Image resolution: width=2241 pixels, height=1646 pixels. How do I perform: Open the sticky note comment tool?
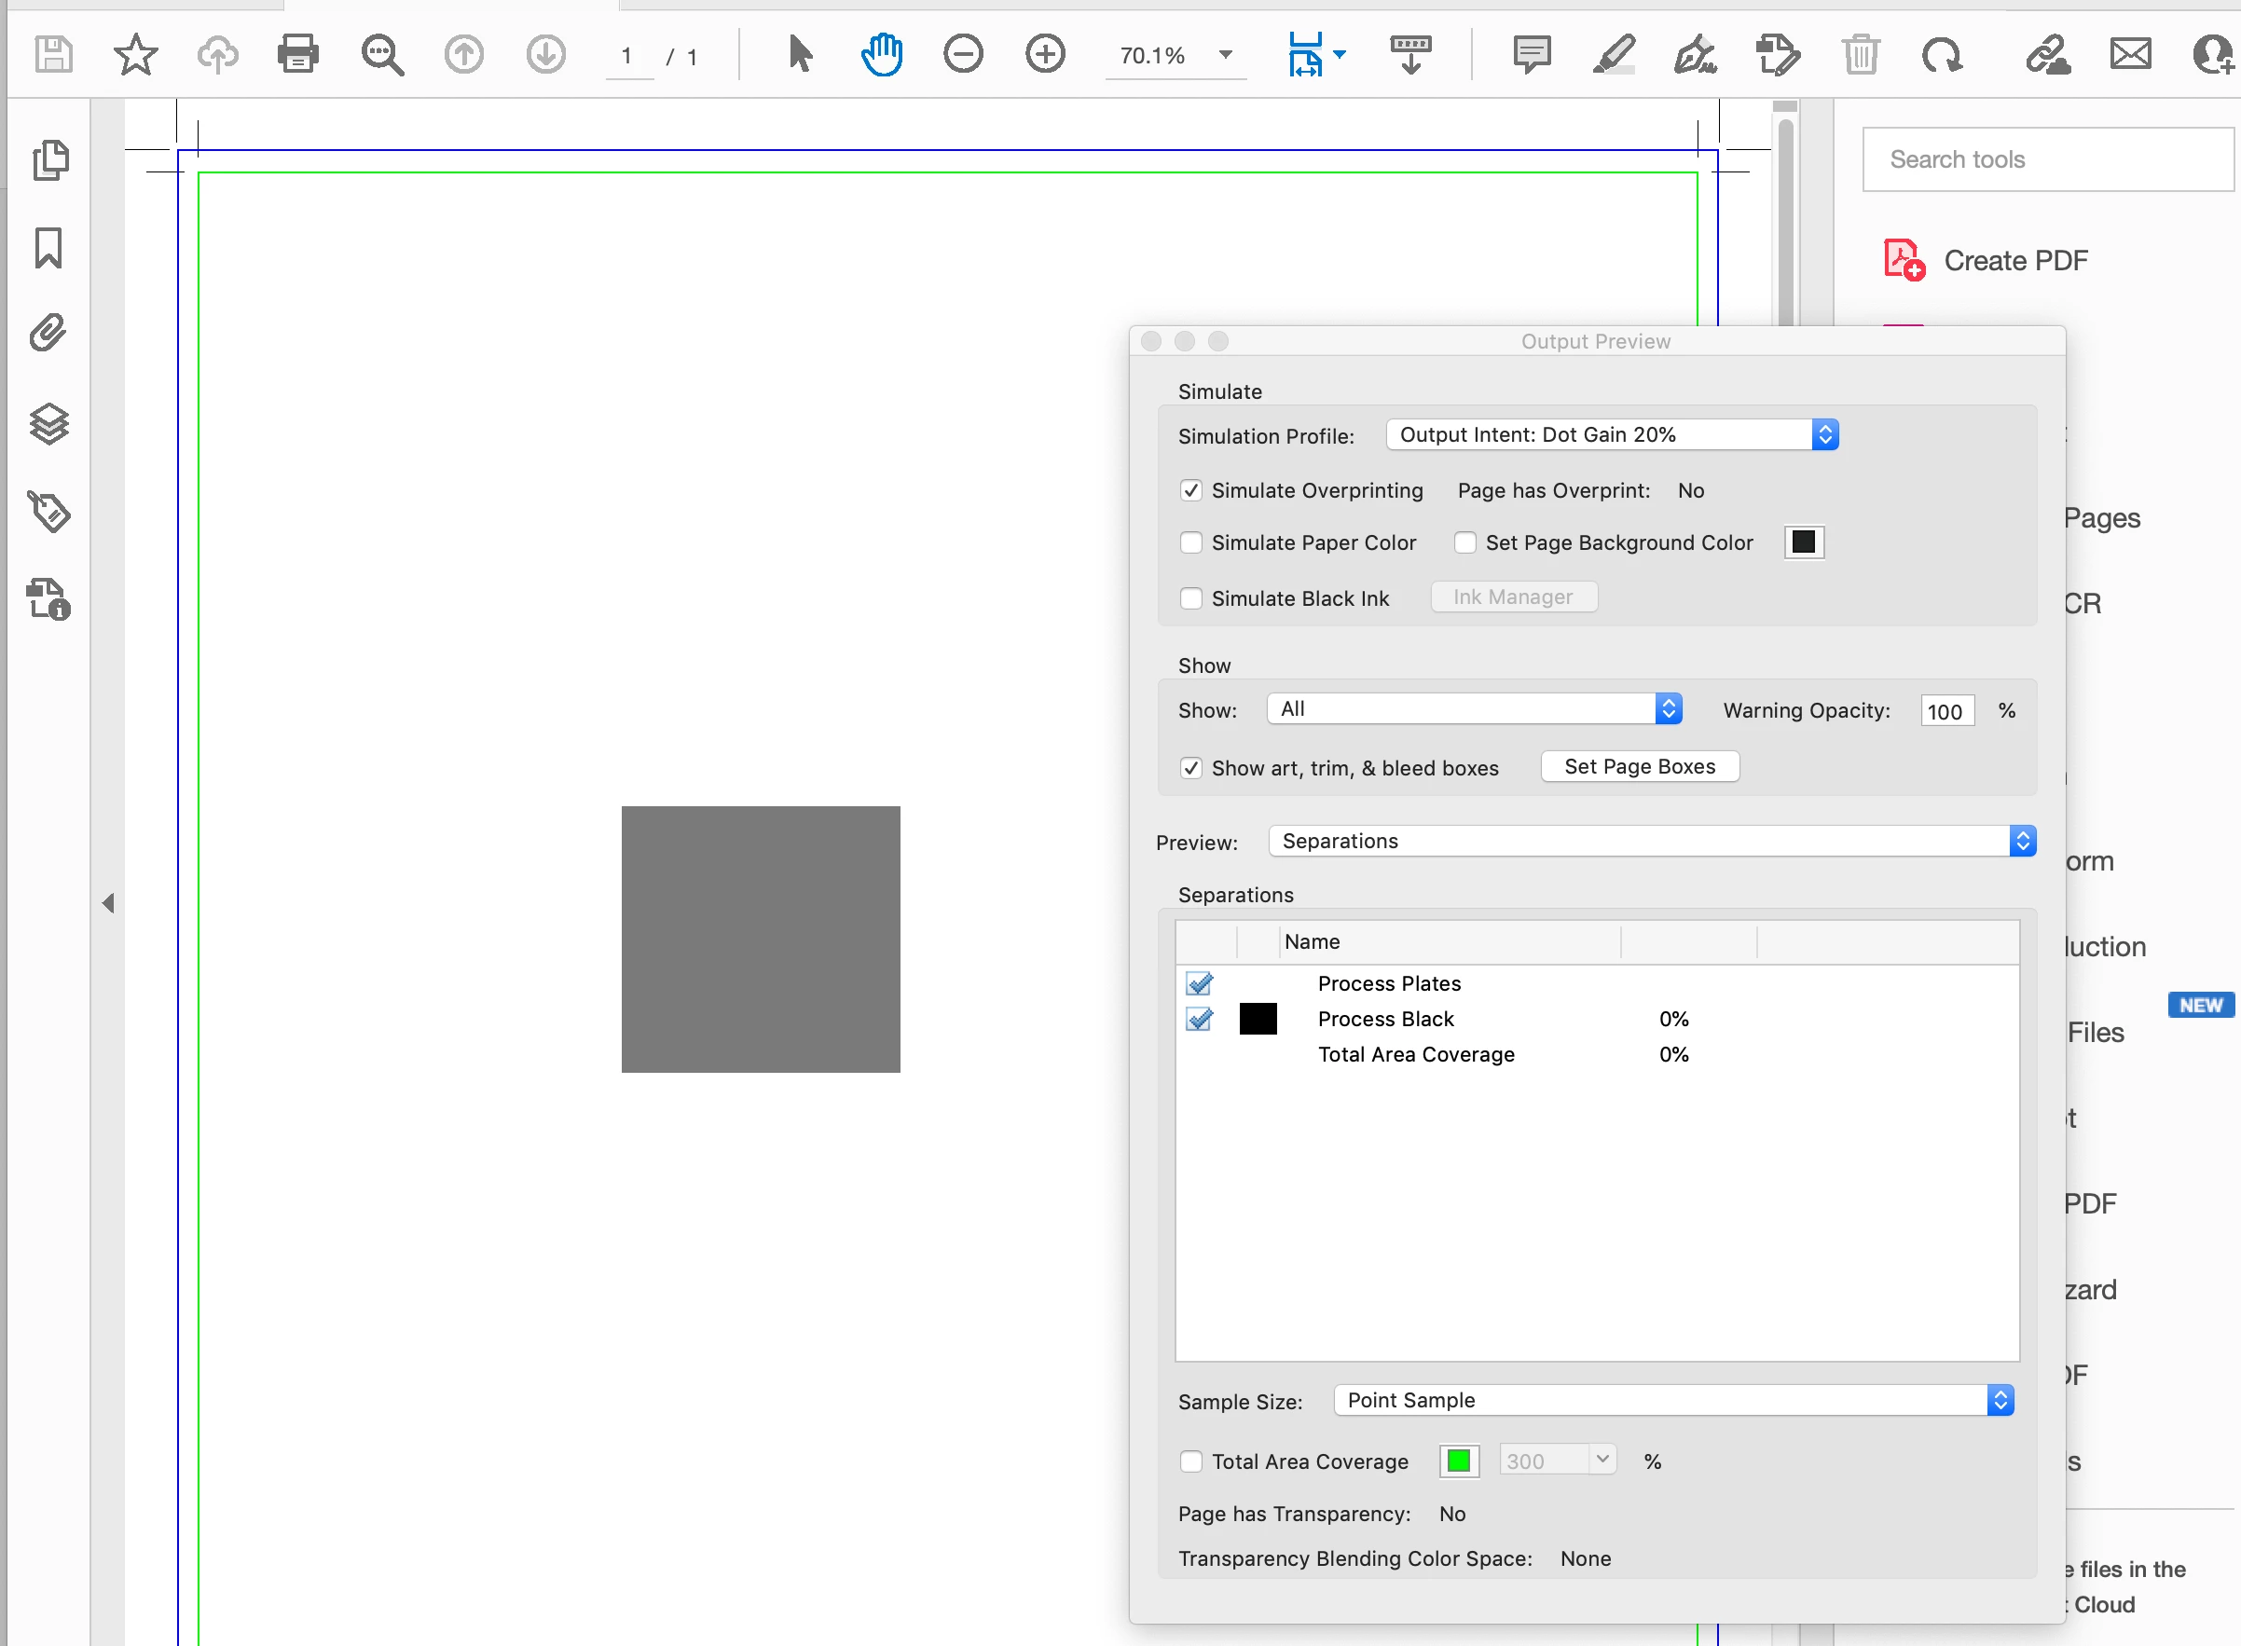(1531, 54)
